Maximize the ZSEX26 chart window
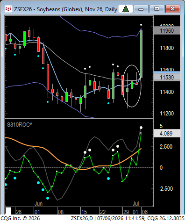This screenshot has height=222, width=185. tap(157, 9)
